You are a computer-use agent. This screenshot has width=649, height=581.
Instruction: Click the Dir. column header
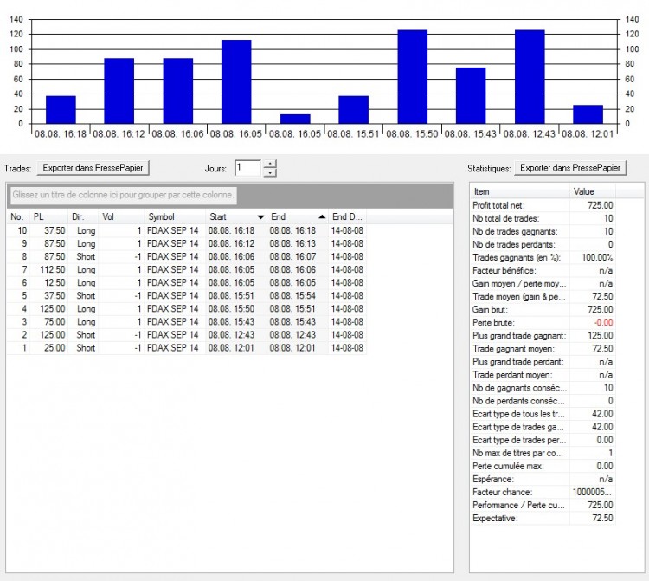tap(83, 217)
